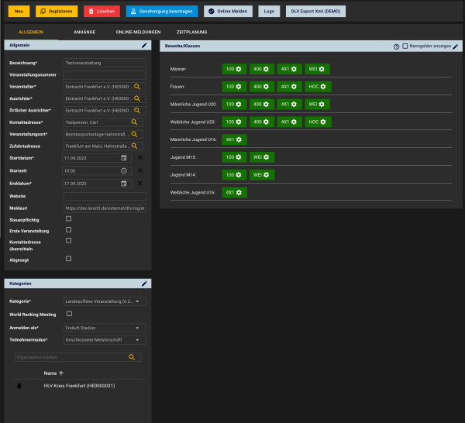The width and height of the screenshot is (465, 423).
Task: Search organisation with magnifier icon
Action: [132, 357]
